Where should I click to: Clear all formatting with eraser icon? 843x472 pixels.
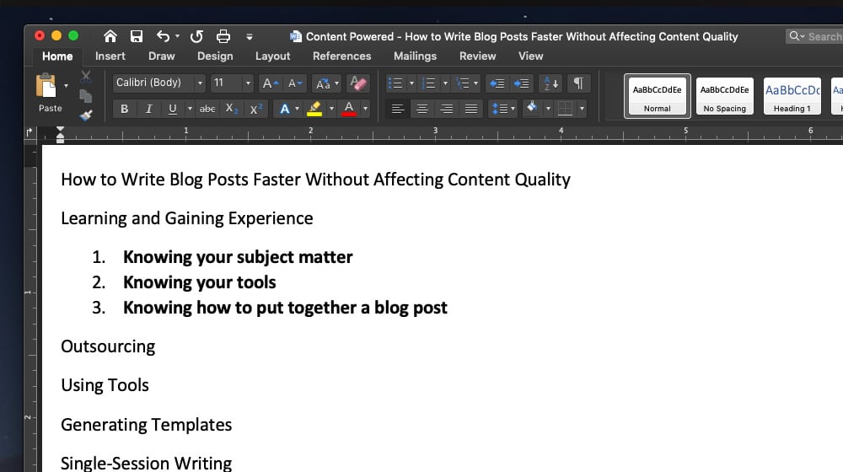(x=358, y=83)
